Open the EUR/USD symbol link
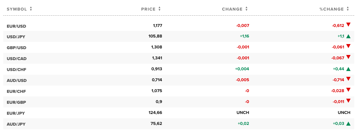363x134 pixels. tap(16, 26)
